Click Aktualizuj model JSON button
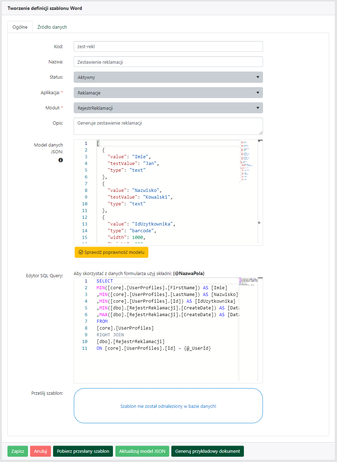Viewport: 337px width, 462px height. (x=142, y=451)
